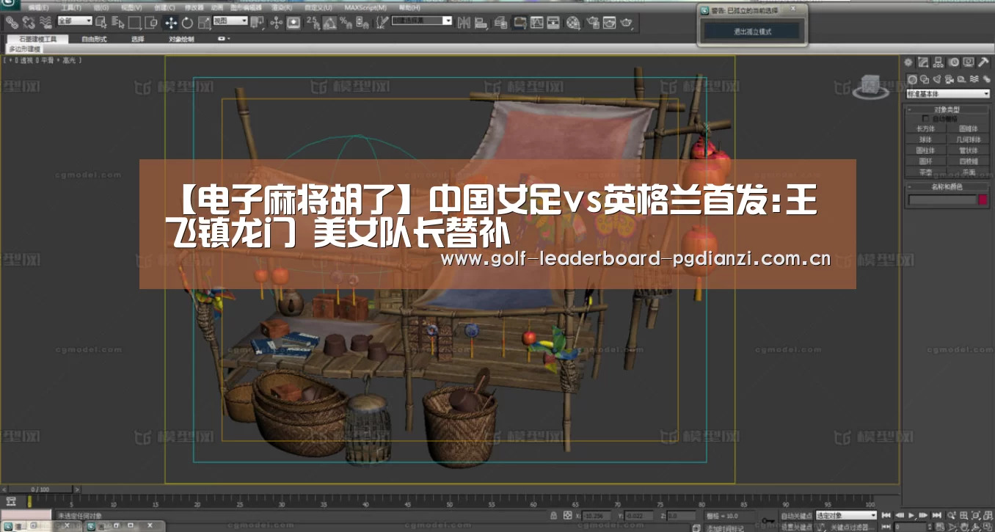Open the Render Setup dialog
The height and width of the screenshot is (532, 995).
592,23
